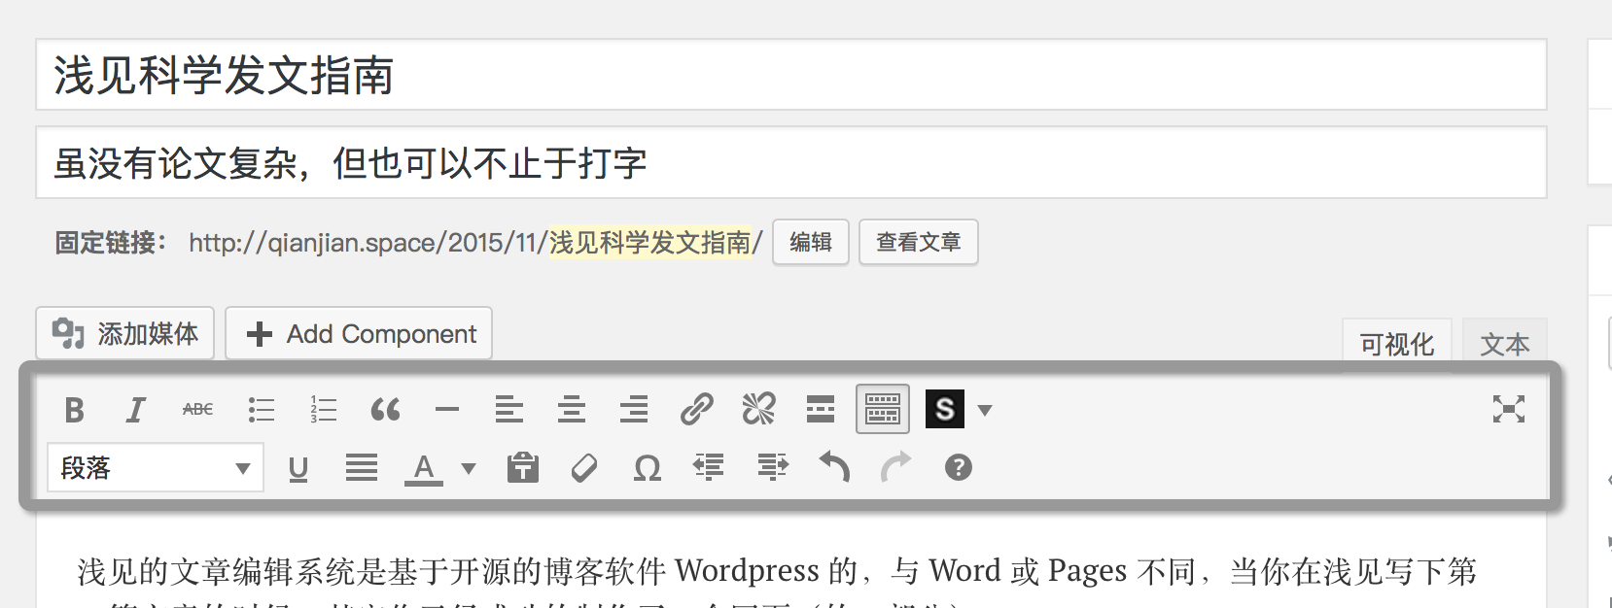Apply italic formatting

click(136, 410)
